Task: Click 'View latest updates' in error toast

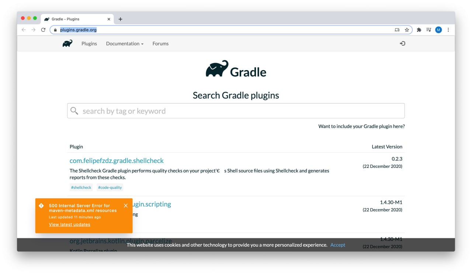Action: pyautogui.click(x=69, y=224)
